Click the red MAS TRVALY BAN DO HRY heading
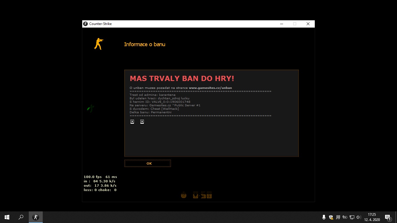The height and width of the screenshot is (223, 397). tap(182, 79)
